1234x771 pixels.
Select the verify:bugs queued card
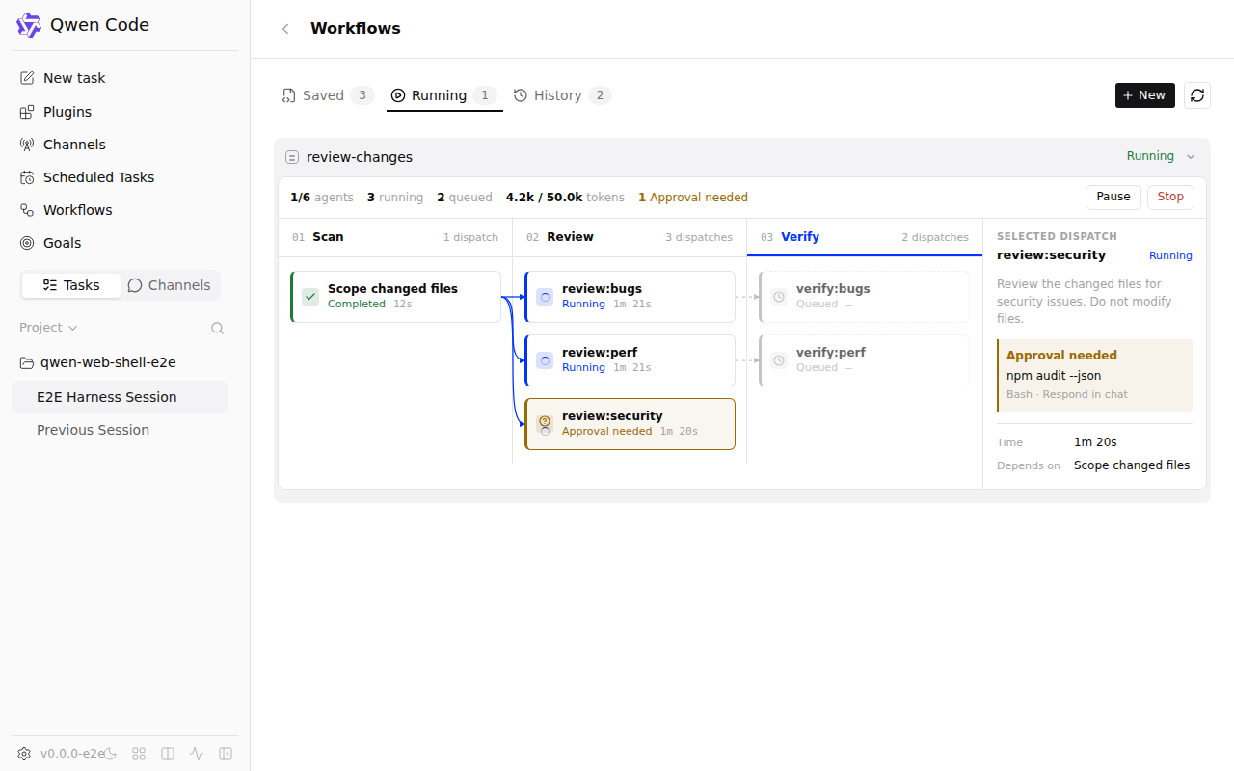tap(865, 297)
